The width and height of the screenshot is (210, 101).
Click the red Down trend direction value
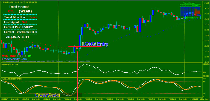pos(33,17)
